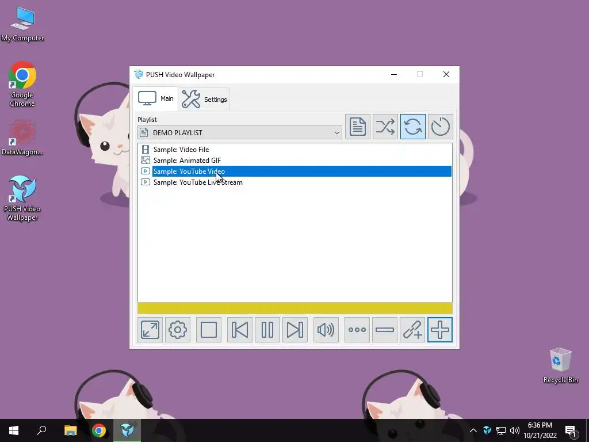Skip to next playlist item
Viewport: 589px width, 442px height.
[x=295, y=330]
